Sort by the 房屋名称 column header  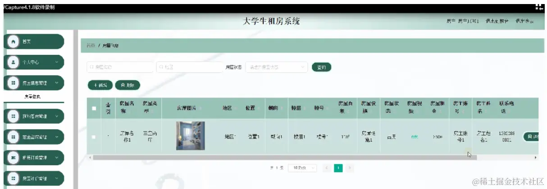coord(127,107)
